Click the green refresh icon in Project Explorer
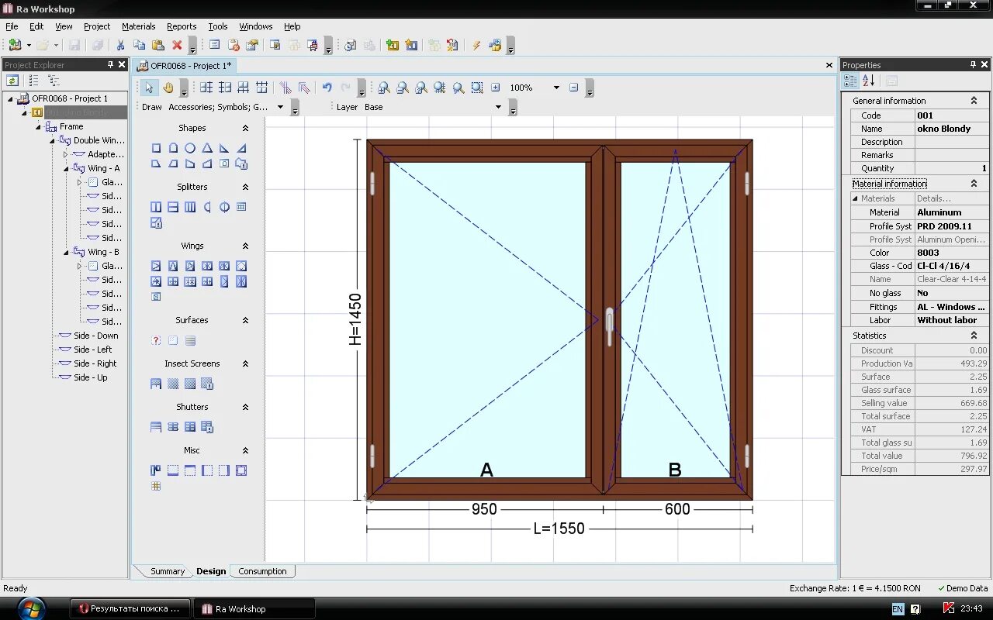Viewport: 993px width, 620px height. coord(12,81)
